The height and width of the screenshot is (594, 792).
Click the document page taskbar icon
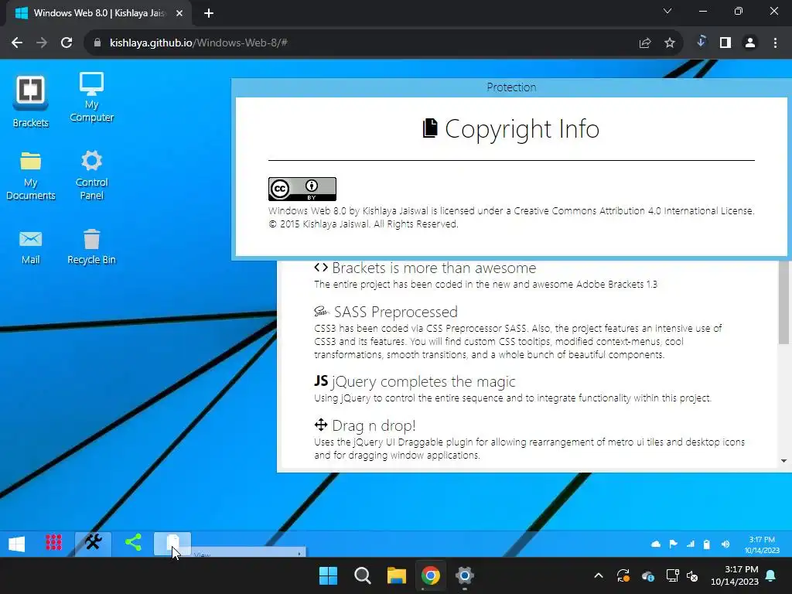(172, 544)
